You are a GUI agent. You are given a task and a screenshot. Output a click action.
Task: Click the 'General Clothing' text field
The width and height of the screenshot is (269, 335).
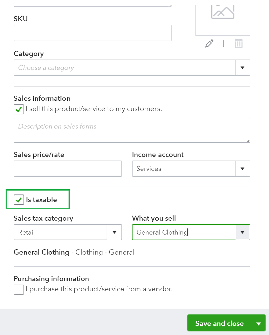coord(184,232)
